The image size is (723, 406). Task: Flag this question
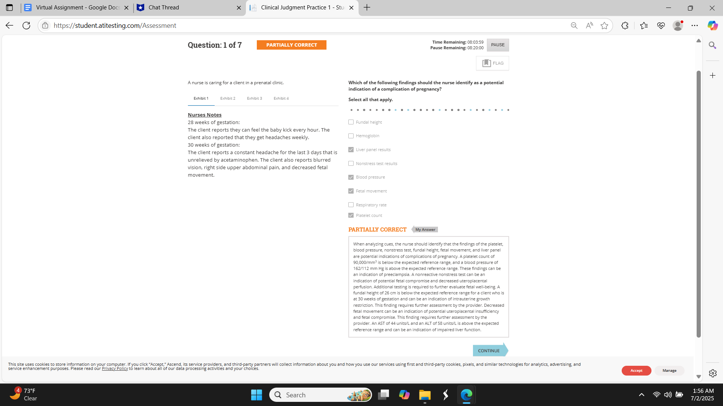pos(493,63)
